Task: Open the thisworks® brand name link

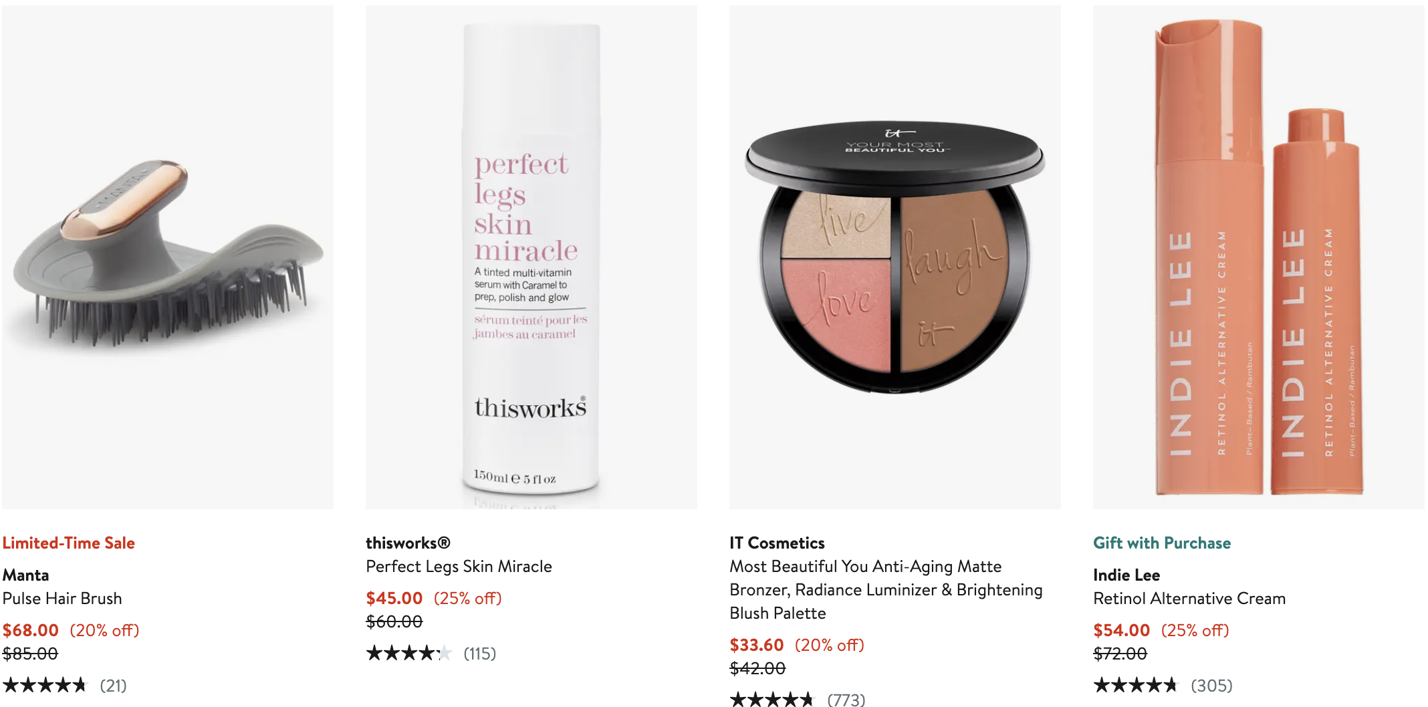Action: tap(408, 543)
